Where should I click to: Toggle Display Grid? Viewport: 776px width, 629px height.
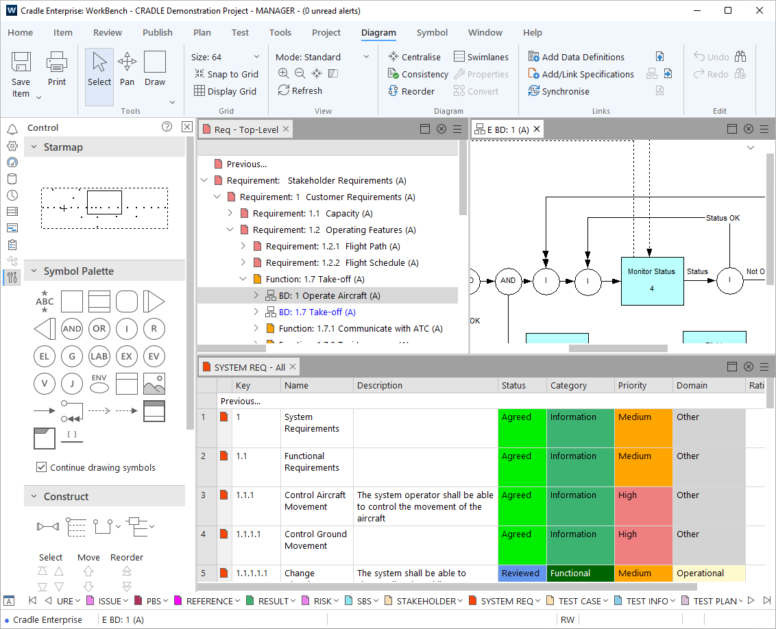(x=225, y=92)
